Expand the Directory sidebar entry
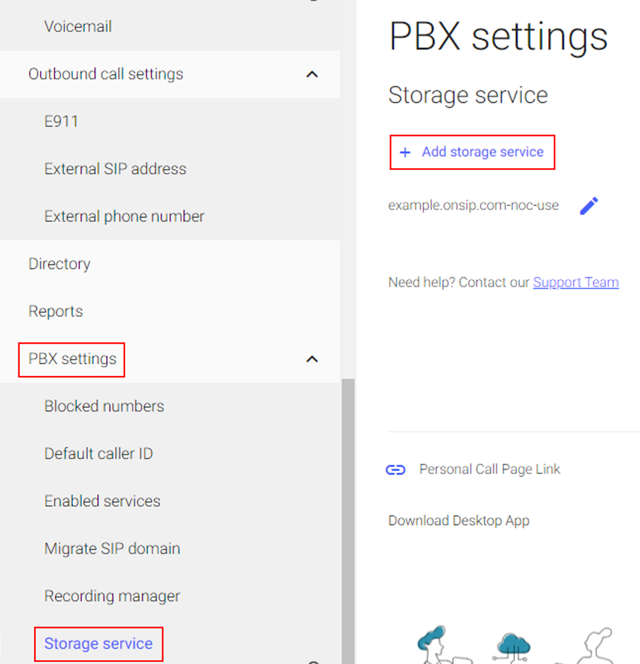 [x=59, y=264]
